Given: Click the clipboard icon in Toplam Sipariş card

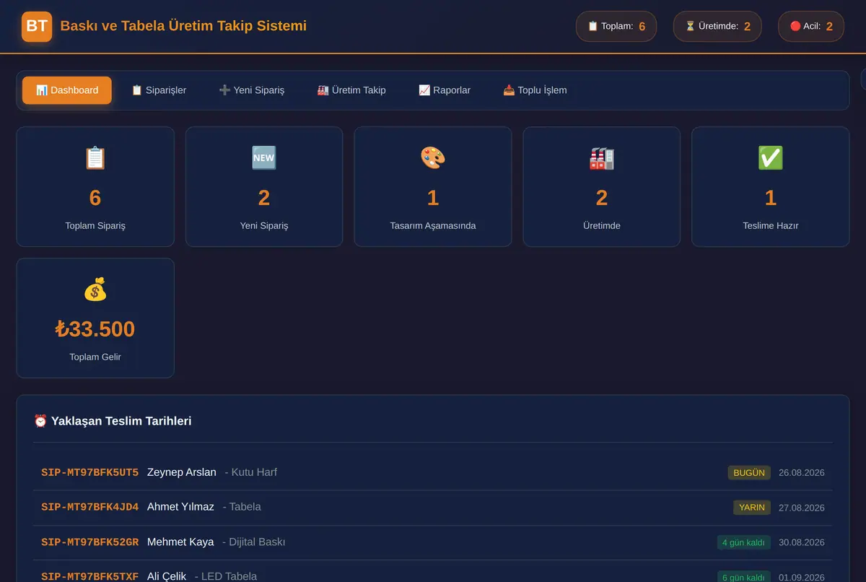Looking at the screenshot, I should pos(95,158).
